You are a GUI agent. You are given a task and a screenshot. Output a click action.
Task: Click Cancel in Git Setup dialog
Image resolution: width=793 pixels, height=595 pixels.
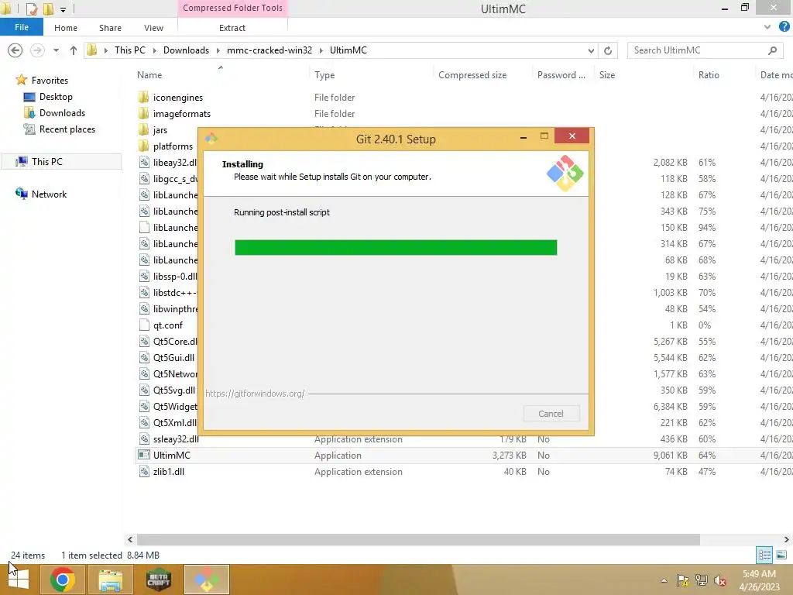(551, 414)
